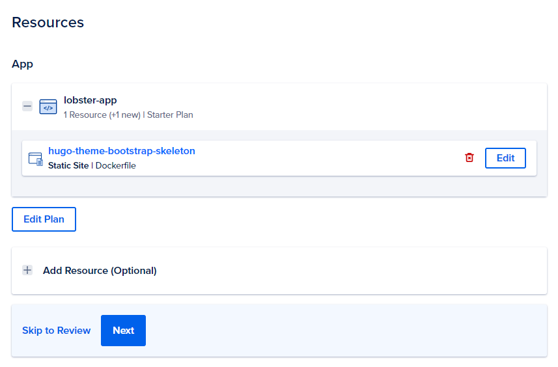Collapse the lobster-app section with the minus icon
The image size is (558, 367).
pos(27,106)
